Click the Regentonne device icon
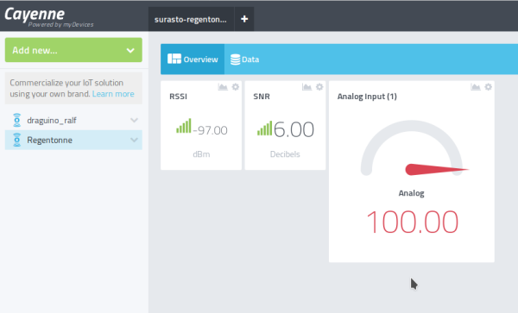The height and width of the screenshot is (313, 518). [17, 140]
